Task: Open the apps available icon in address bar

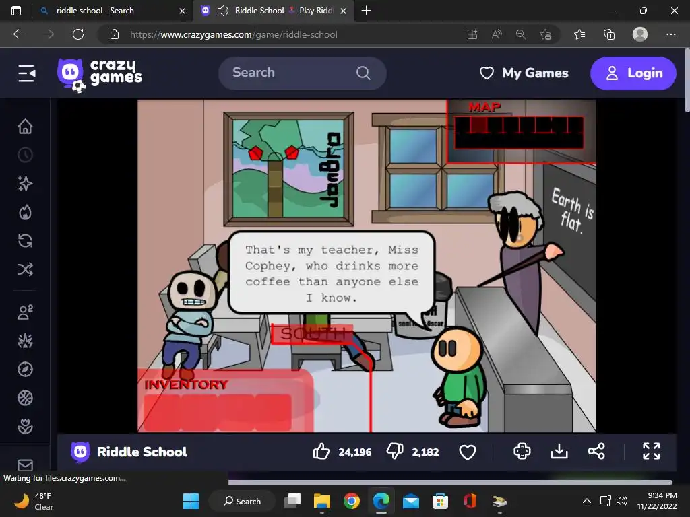Action: (472, 34)
